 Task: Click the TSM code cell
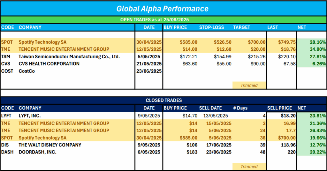coord(6,57)
